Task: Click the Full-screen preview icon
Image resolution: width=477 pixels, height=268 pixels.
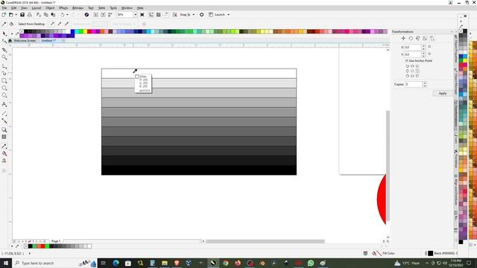Action: pyautogui.click(x=142, y=15)
